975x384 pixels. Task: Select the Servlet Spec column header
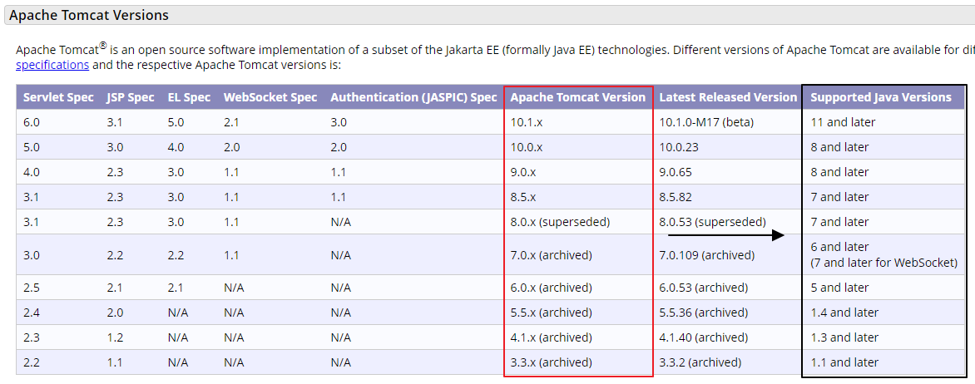(58, 97)
